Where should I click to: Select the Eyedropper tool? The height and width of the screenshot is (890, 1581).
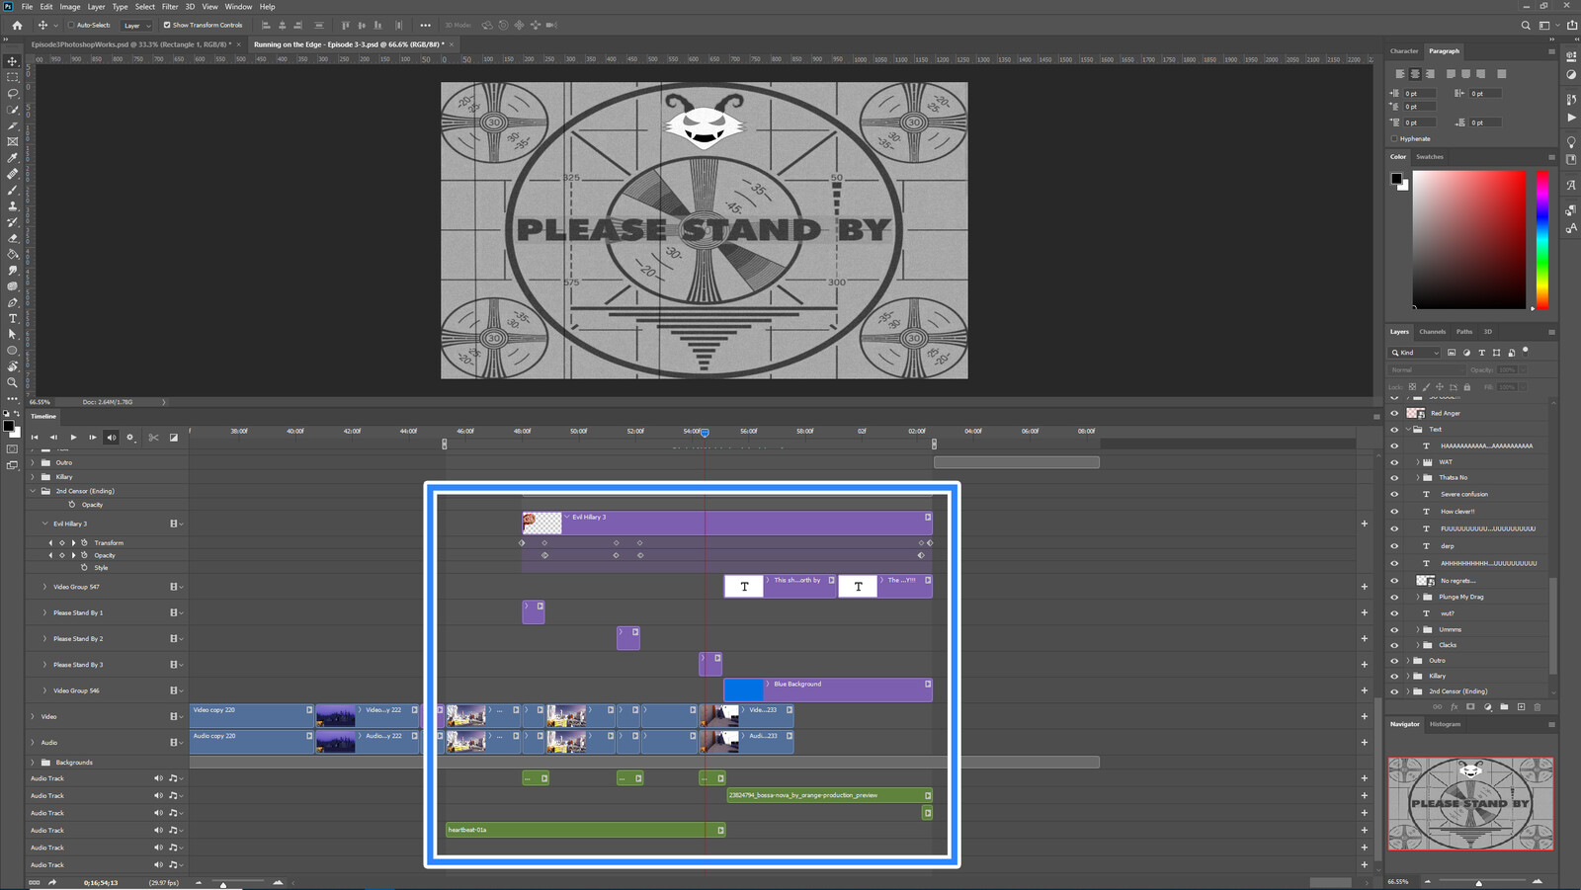click(13, 158)
